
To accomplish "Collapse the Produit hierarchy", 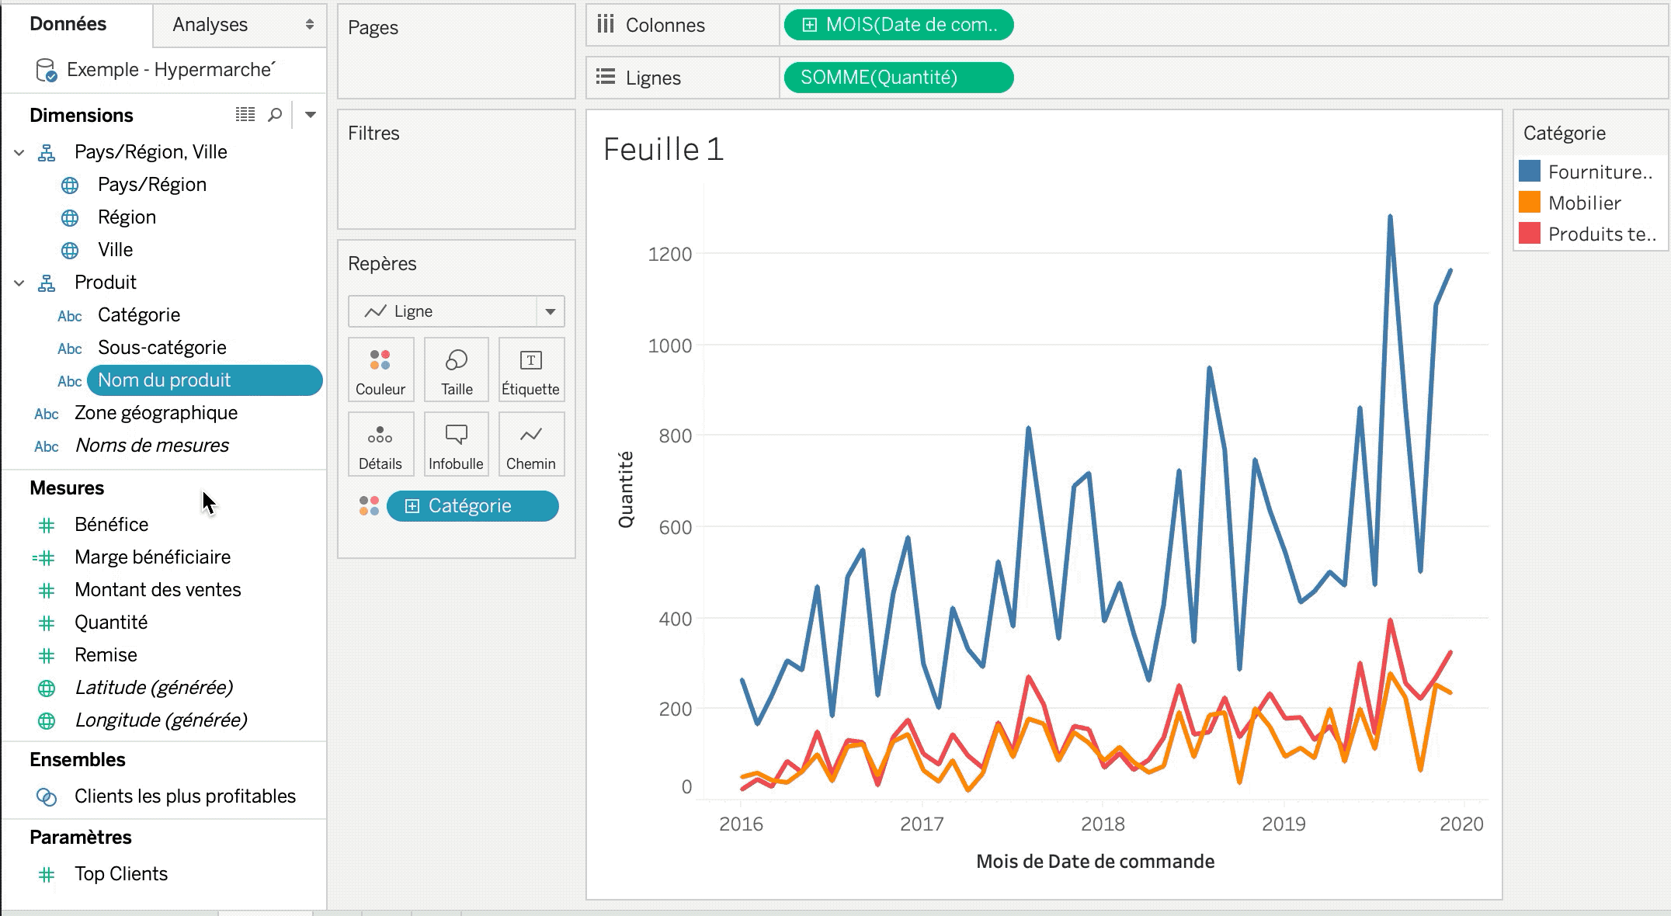I will coord(19,283).
